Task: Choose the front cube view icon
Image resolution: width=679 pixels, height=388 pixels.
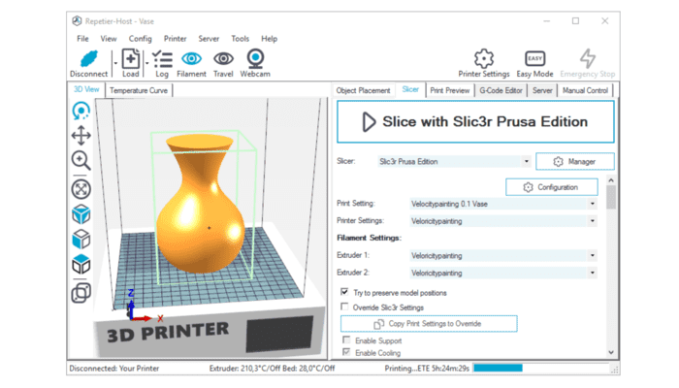Action: click(x=81, y=239)
